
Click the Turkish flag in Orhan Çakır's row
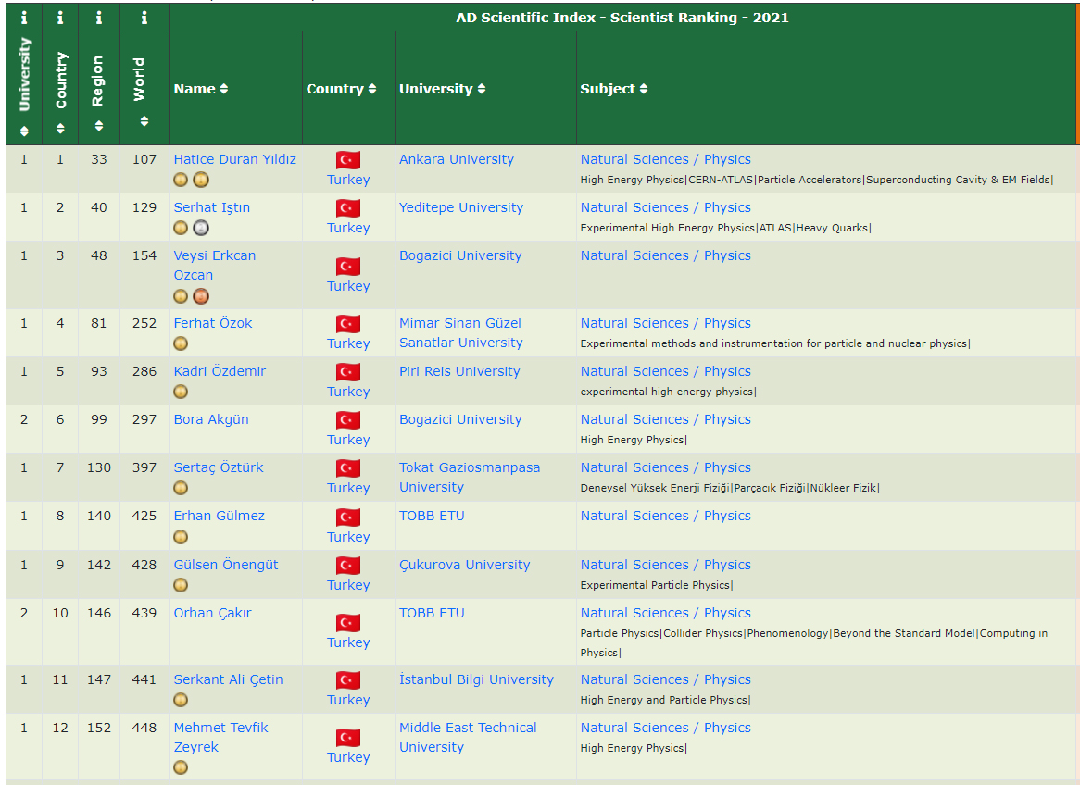pos(348,623)
